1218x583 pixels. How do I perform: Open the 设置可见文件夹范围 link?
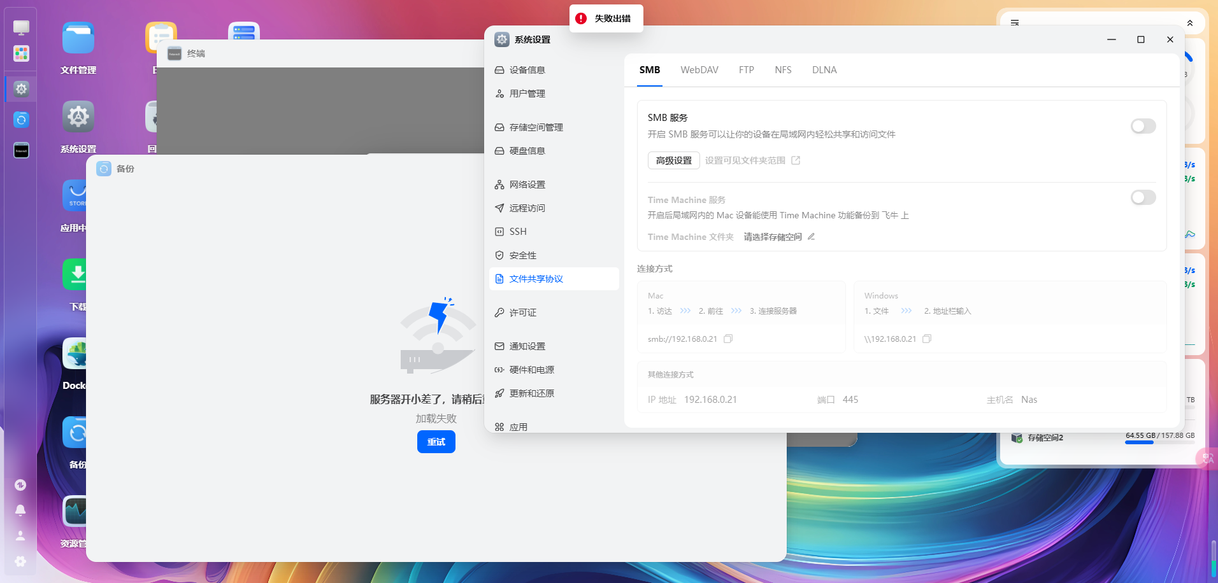point(752,160)
